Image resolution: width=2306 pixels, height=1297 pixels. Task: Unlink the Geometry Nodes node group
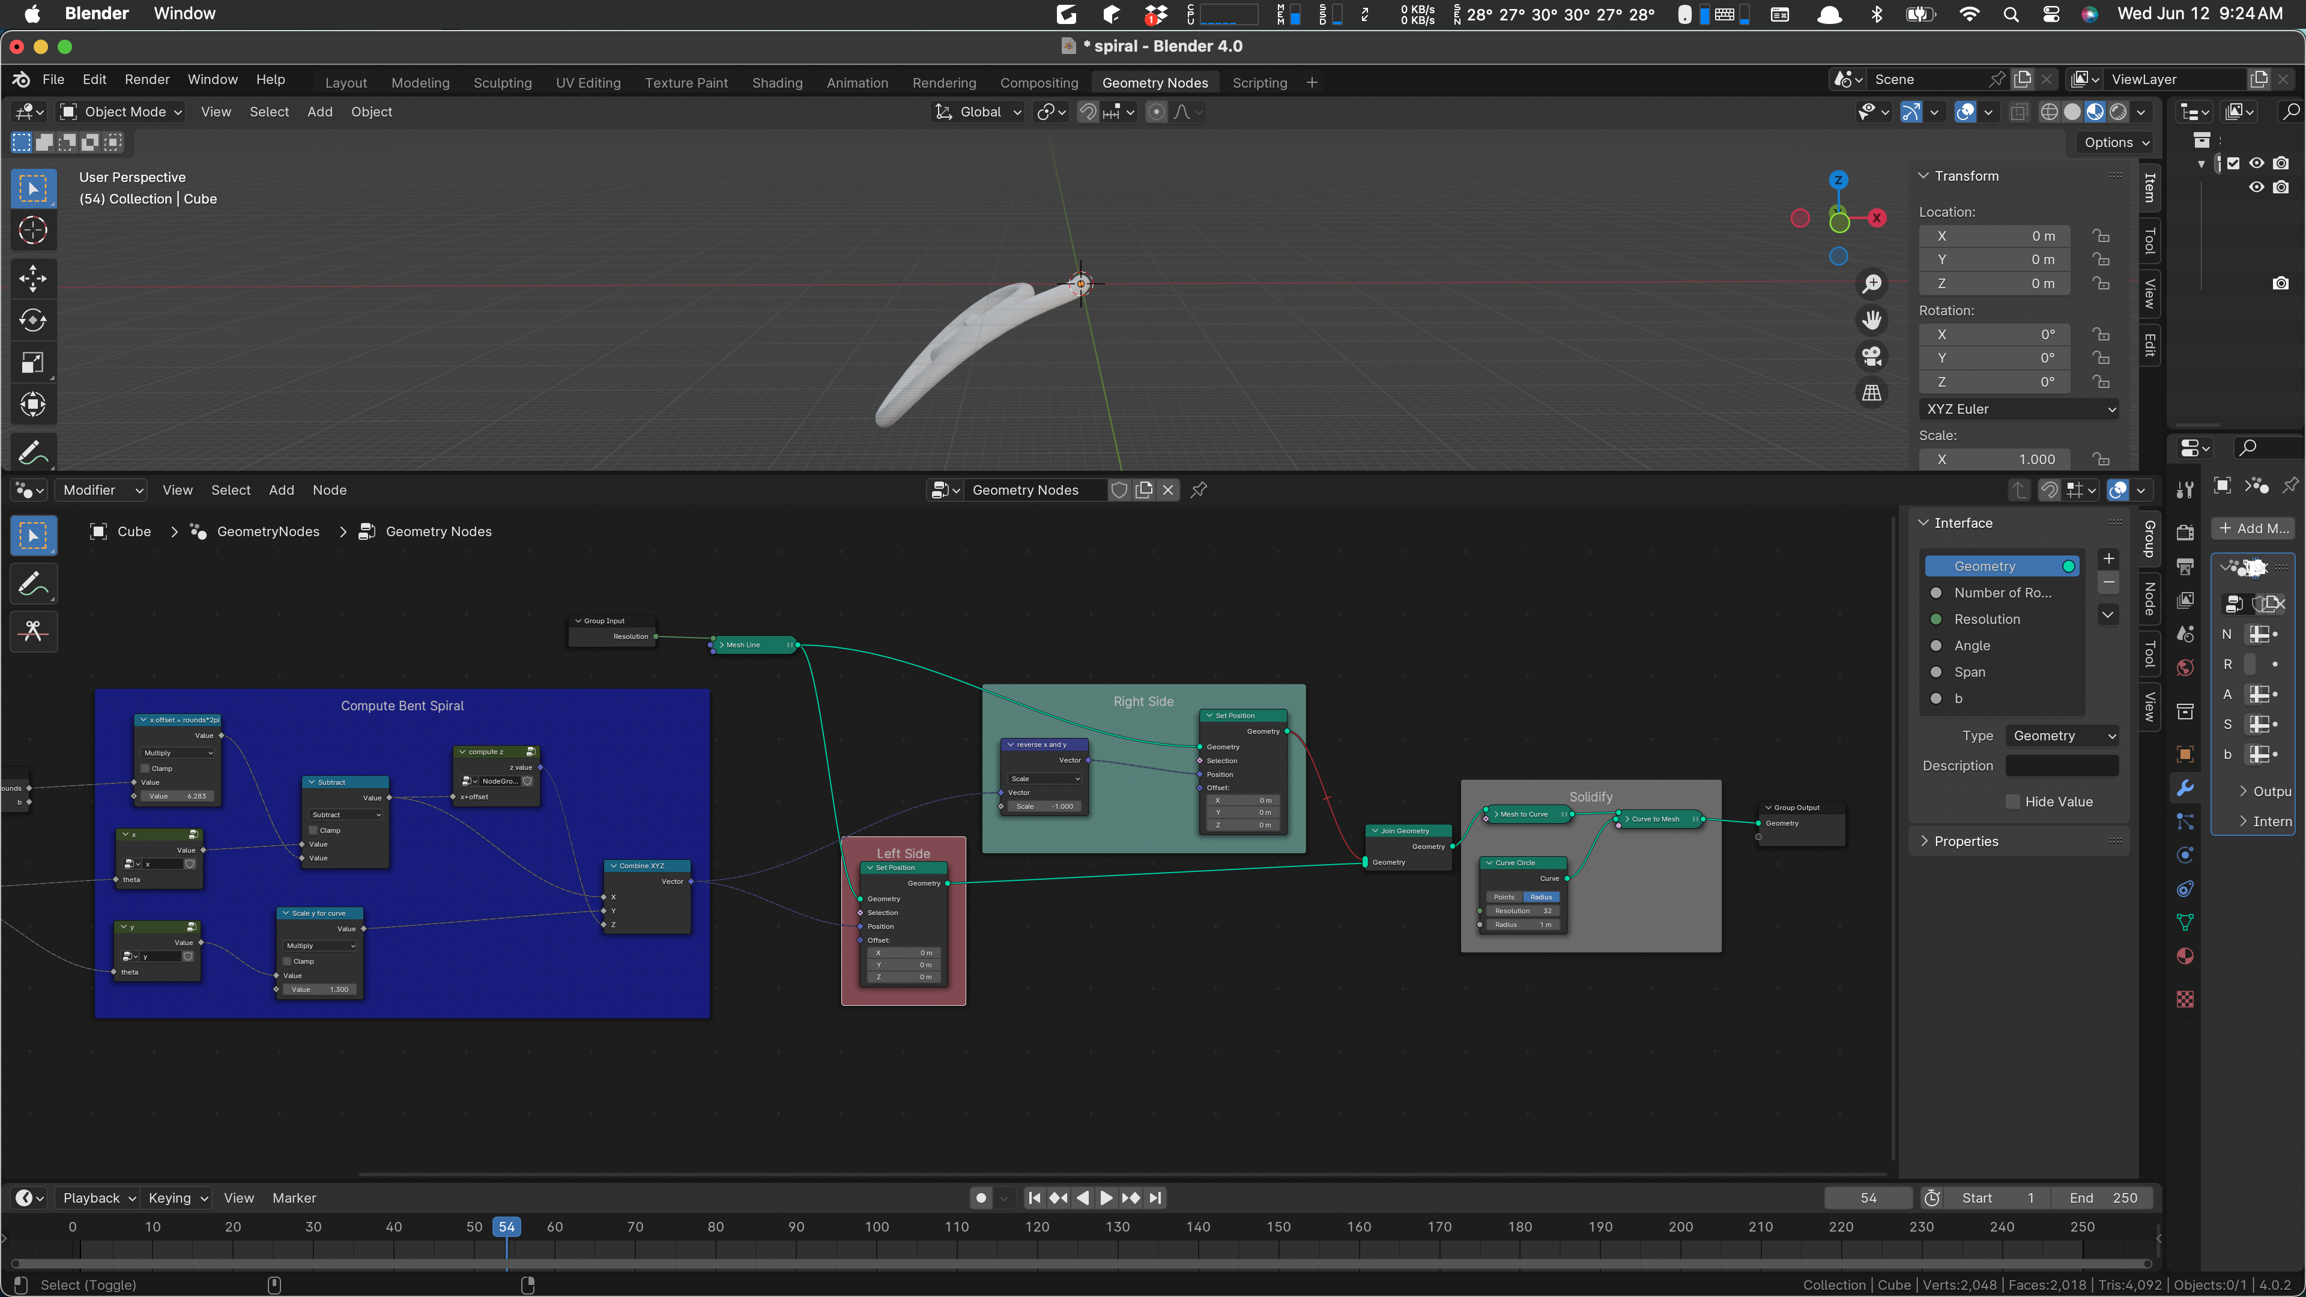point(1168,489)
